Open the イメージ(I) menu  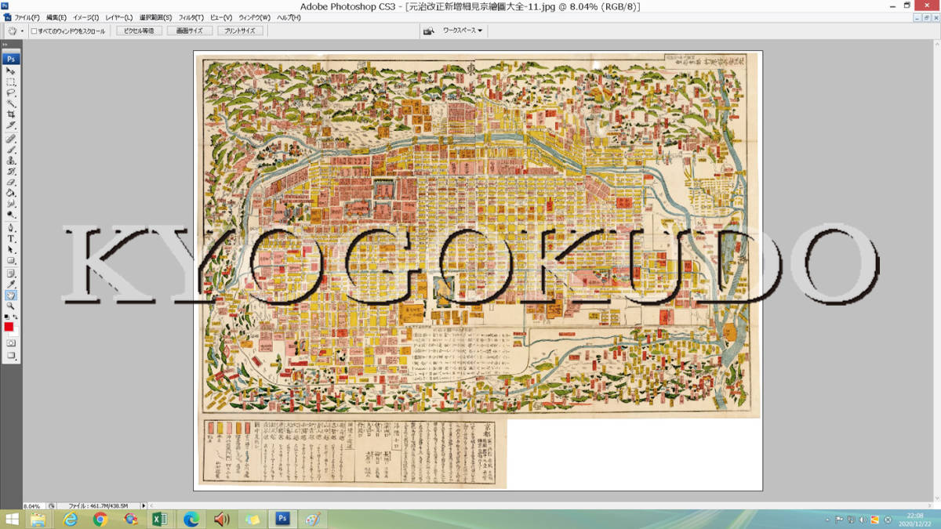click(x=85, y=17)
